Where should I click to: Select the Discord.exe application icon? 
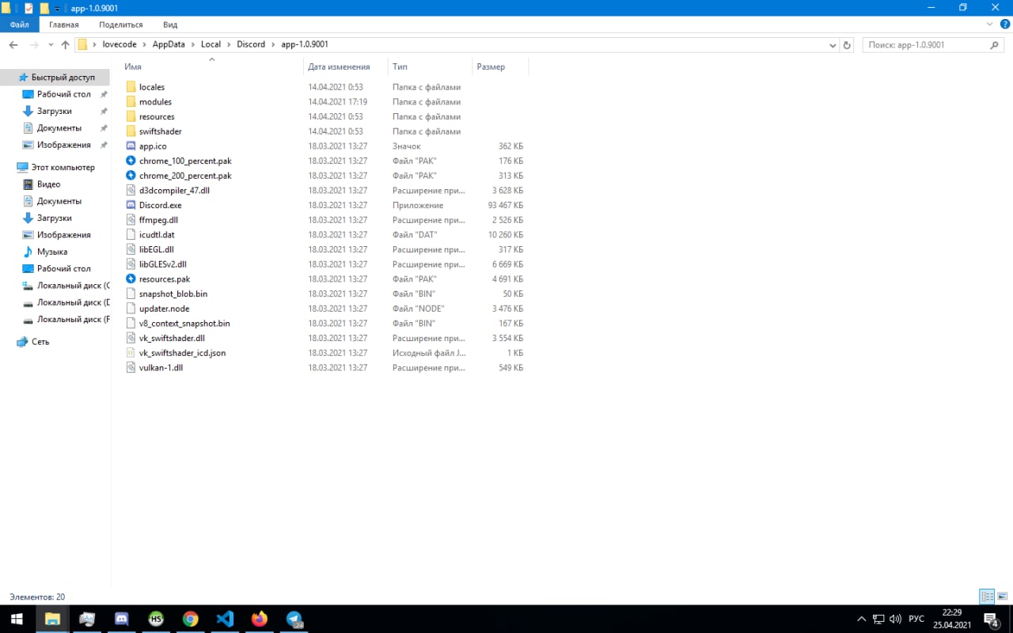pos(131,205)
